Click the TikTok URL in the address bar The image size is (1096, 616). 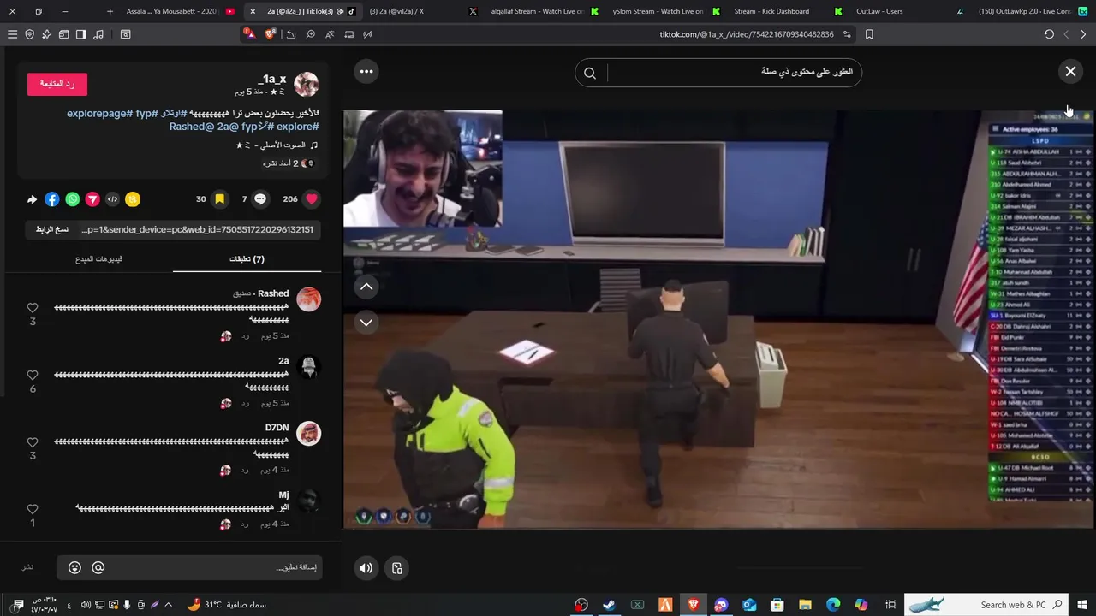[746, 34]
